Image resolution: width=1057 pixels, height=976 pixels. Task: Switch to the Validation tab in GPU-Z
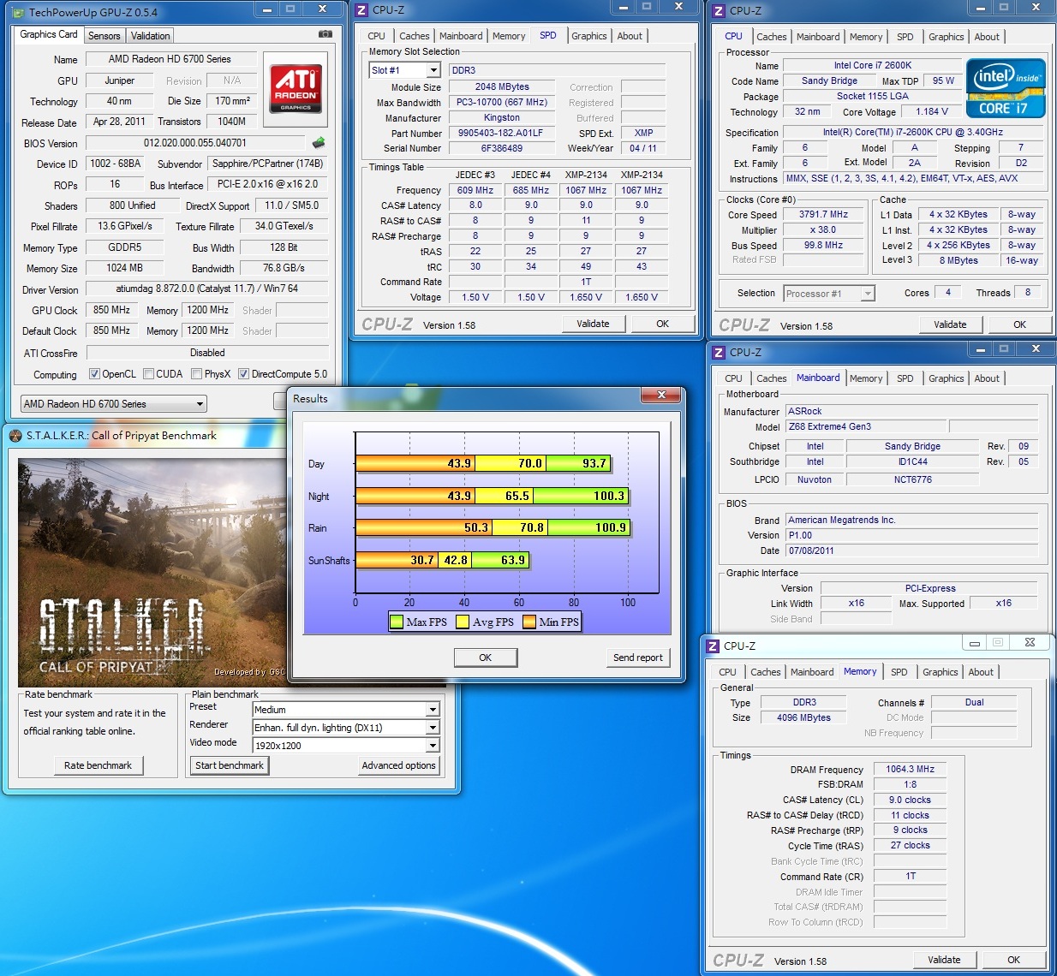point(151,36)
